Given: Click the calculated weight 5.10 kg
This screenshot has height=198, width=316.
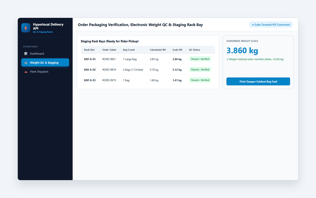Looking at the screenshot, I should (x=154, y=70).
